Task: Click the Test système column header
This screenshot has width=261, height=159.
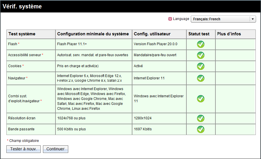Action: 31,34
